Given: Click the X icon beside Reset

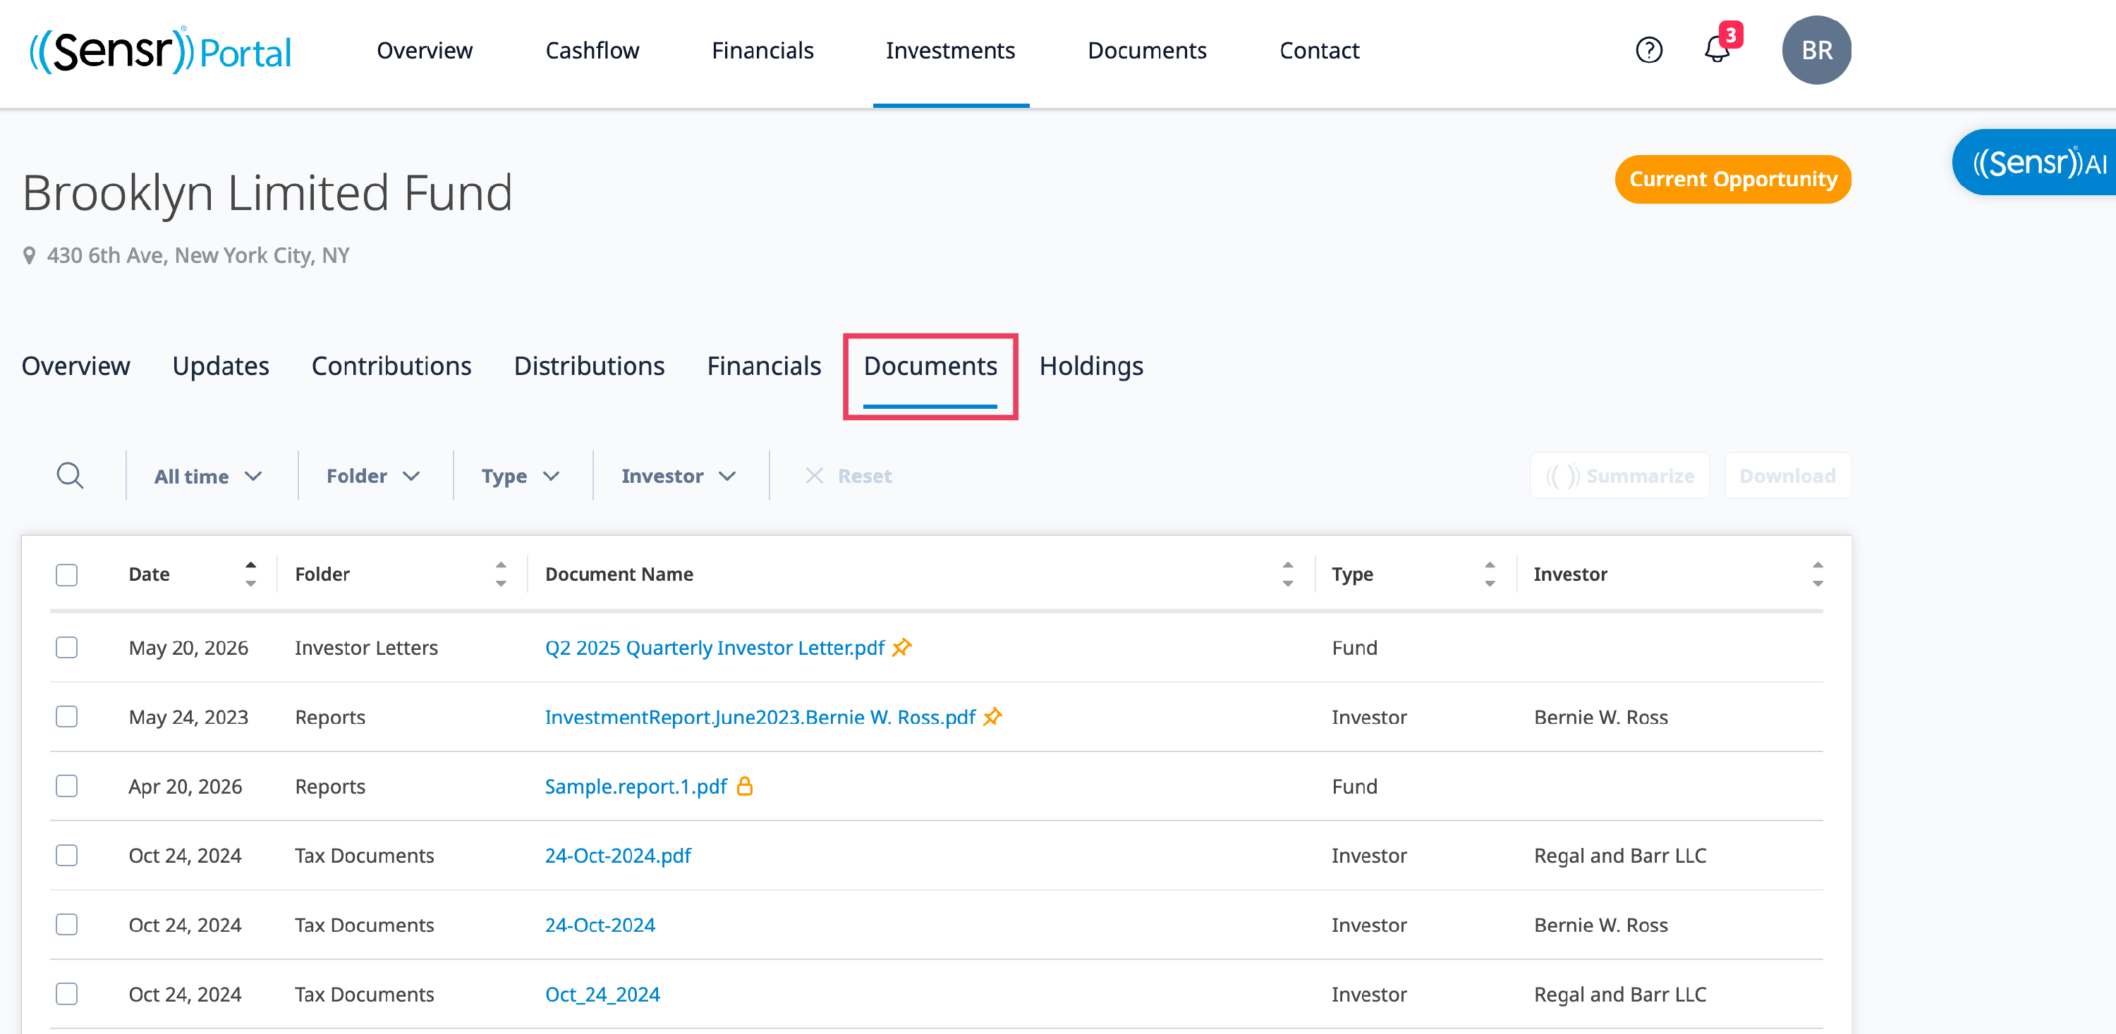Looking at the screenshot, I should click(814, 476).
